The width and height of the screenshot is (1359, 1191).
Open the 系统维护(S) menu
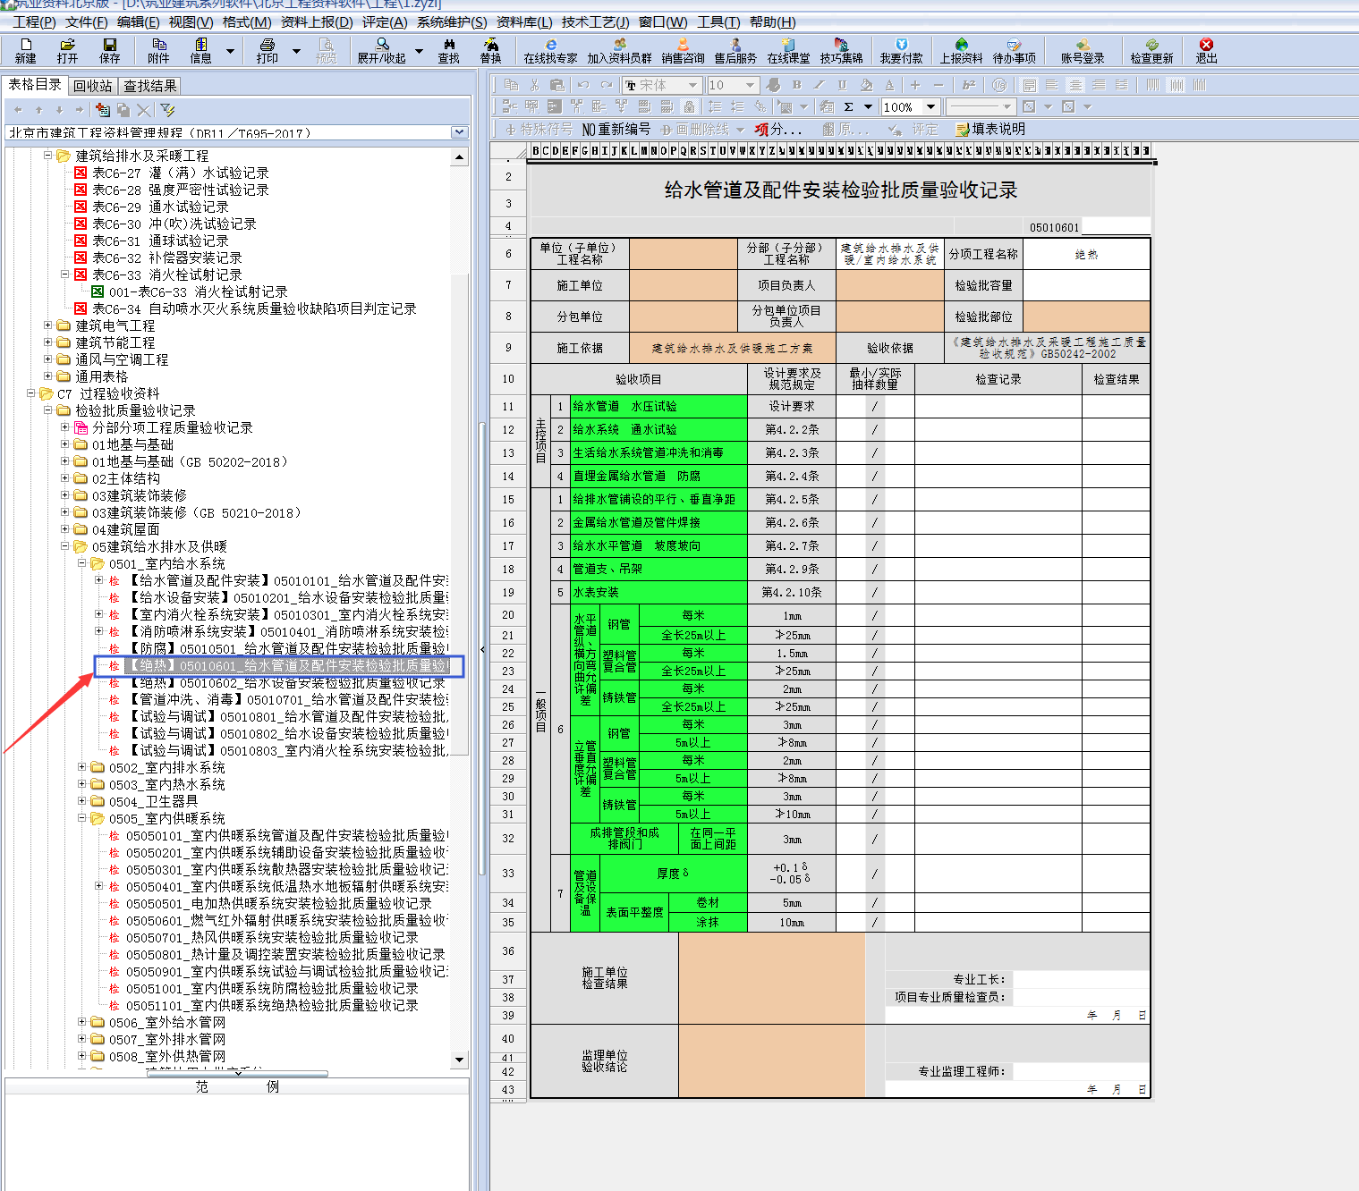coord(452,21)
